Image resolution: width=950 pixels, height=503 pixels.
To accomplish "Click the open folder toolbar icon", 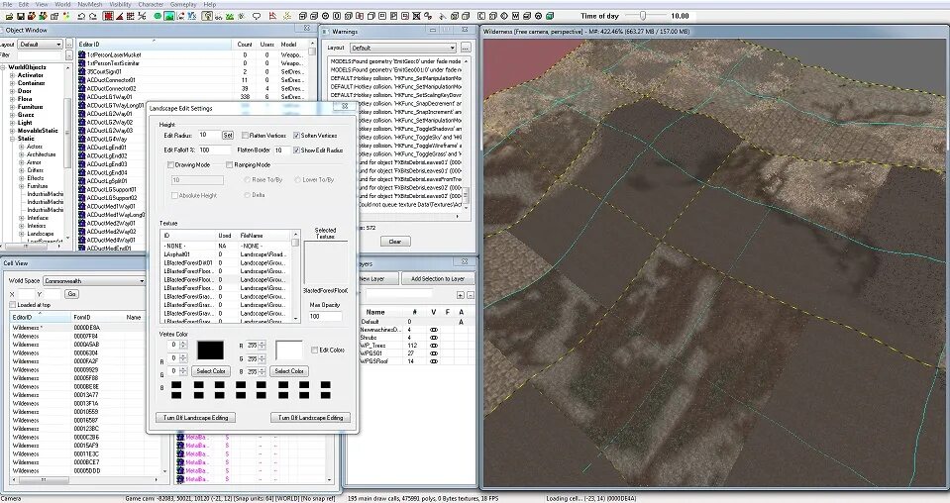I will (x=9, y=17).
